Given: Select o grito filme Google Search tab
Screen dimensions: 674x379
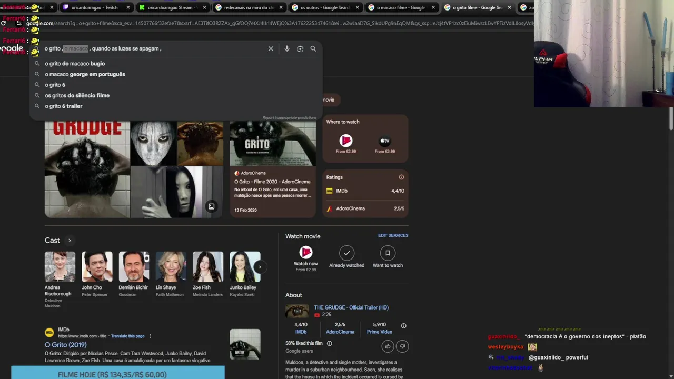Looking at the screenshot, I should (x=477, y=7).
